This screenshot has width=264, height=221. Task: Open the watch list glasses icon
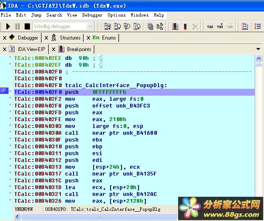210,27
